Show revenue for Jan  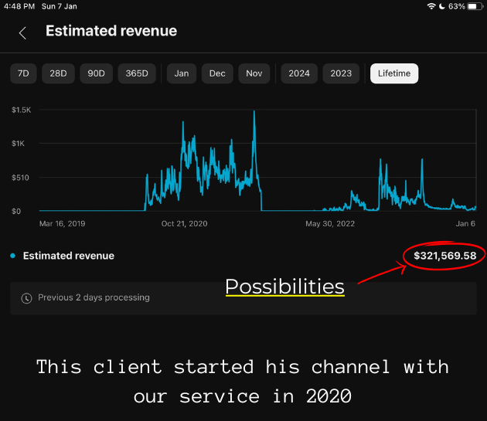[x=182, y=73]
